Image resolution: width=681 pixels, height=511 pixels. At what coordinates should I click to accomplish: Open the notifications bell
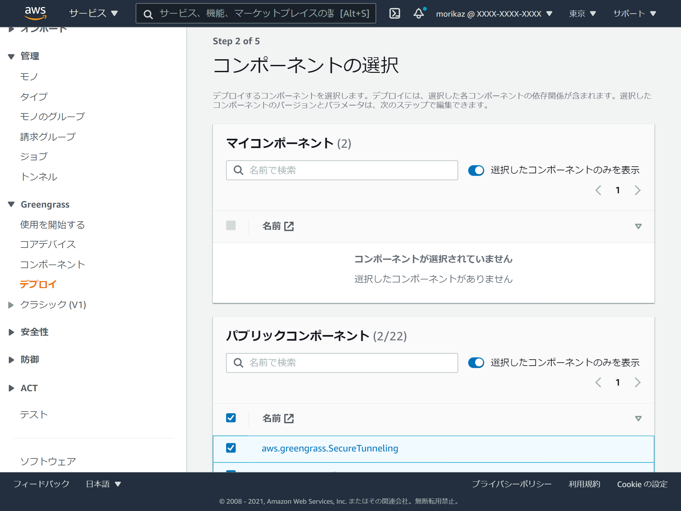(418, 13)
